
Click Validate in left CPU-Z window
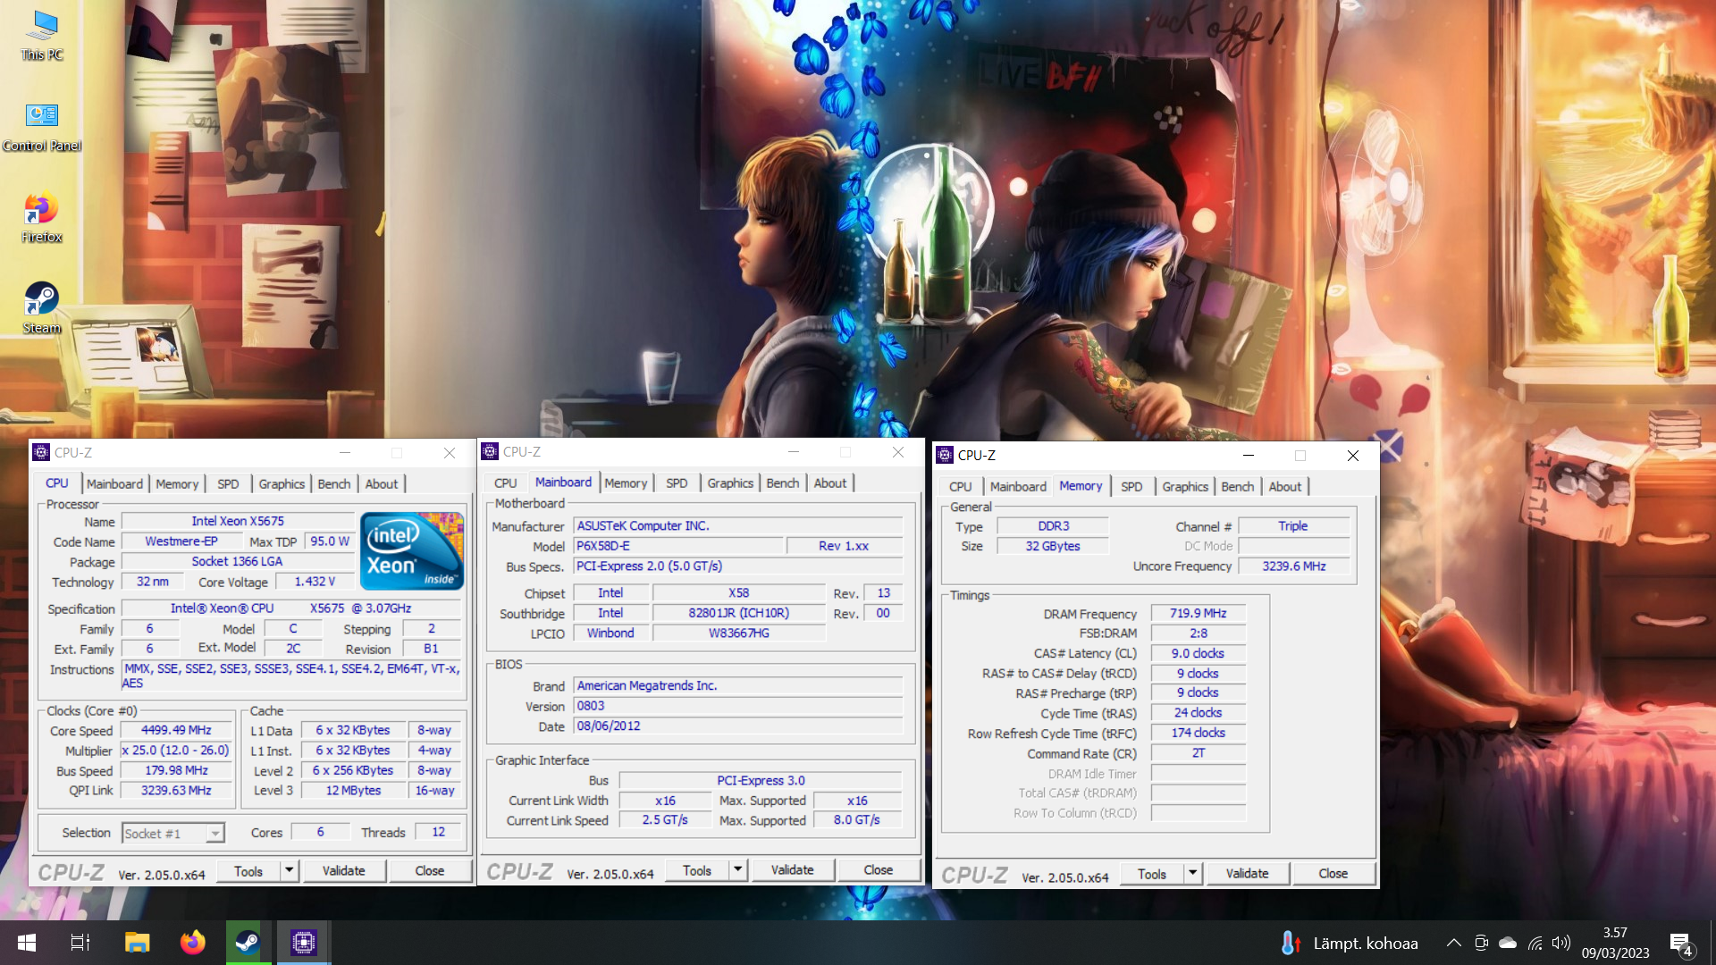[x=344, y=870]
